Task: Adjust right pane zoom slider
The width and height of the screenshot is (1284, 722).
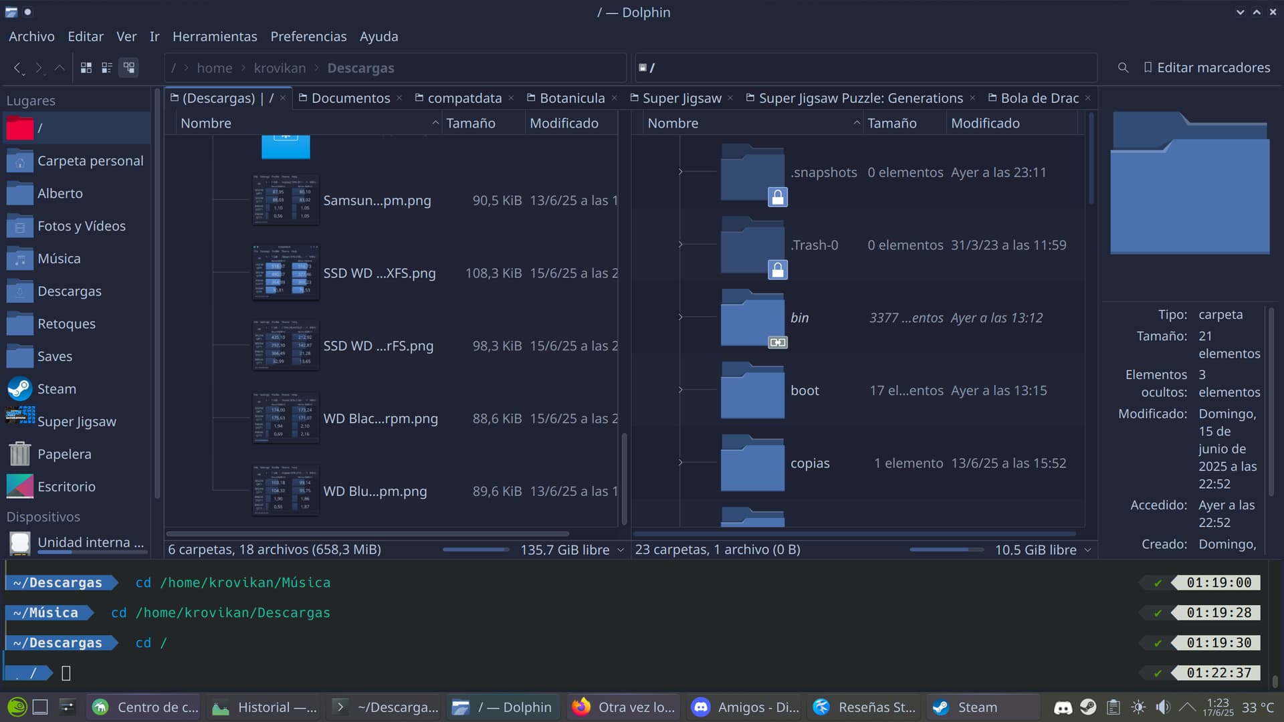Action: [946, 550]
